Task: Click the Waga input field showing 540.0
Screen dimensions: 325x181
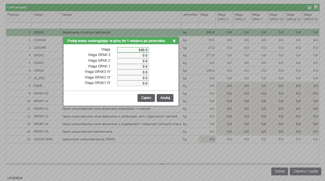Action: [133, 50]
